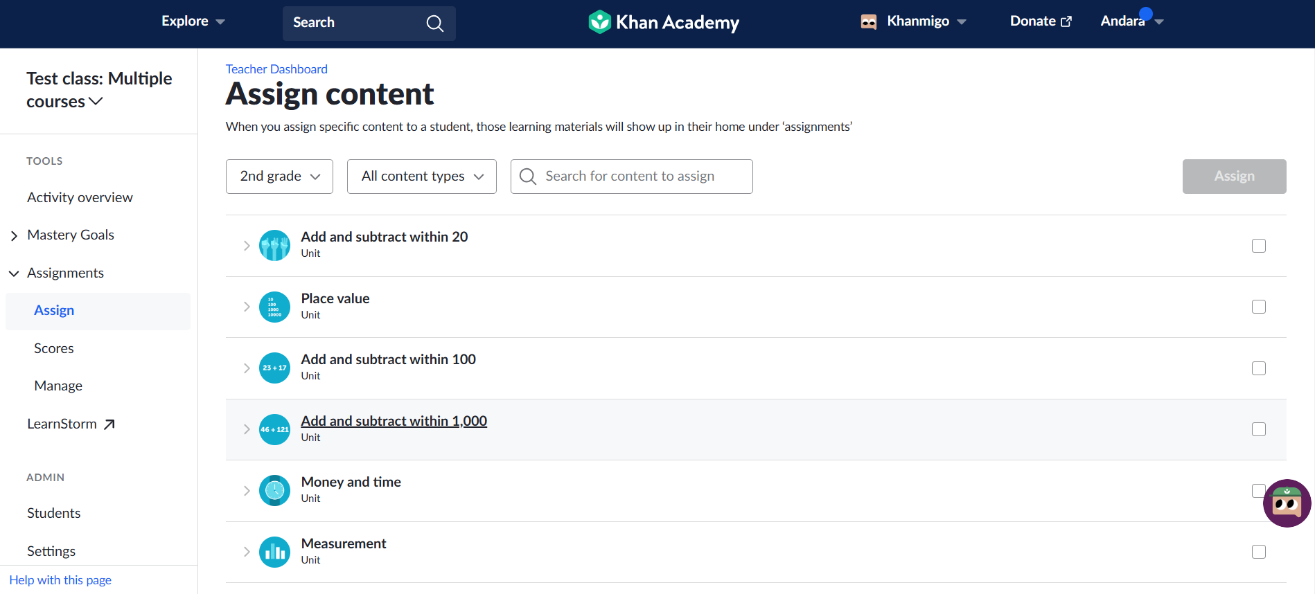Open the floating Khanmigo chat assistant

1287,503
